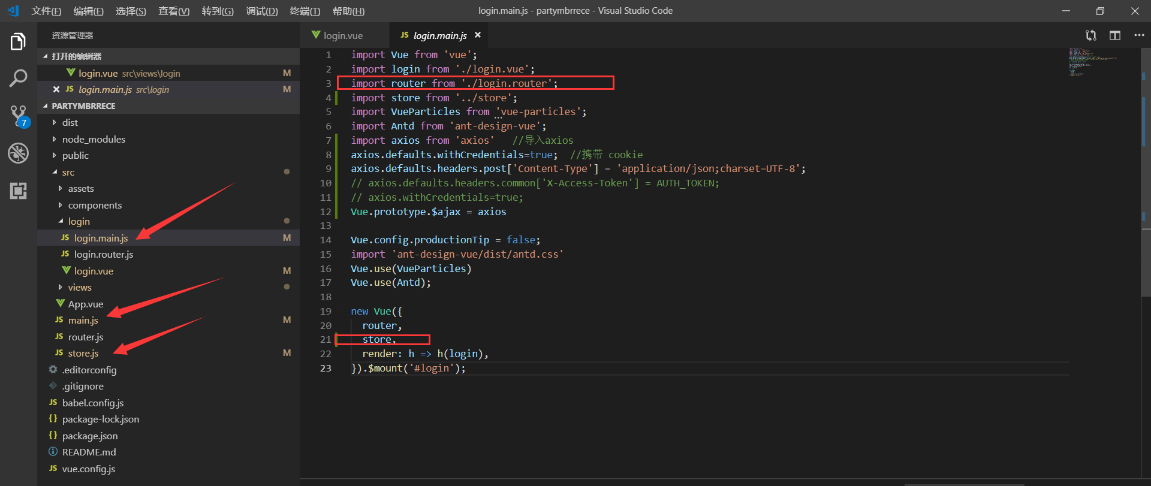Open the editor More Actions ellipsis menu
This screenshot has height=486, width=1151.
point(1139,35)
